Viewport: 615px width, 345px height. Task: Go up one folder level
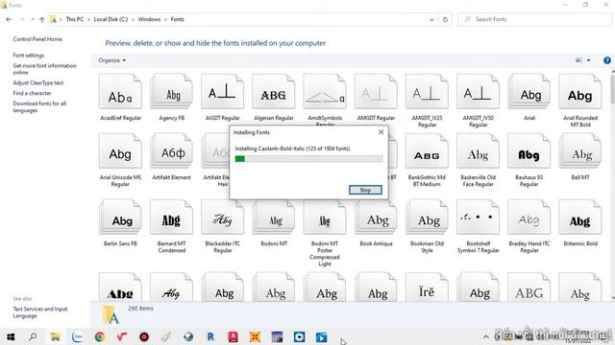click(x=42, y=19)
